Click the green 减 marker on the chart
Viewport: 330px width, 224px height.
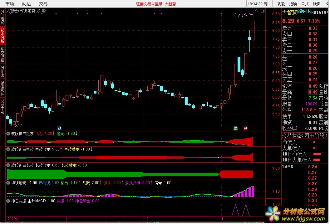coord(235,129)
